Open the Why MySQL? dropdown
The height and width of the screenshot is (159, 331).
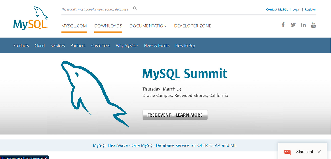pos(127,45)
